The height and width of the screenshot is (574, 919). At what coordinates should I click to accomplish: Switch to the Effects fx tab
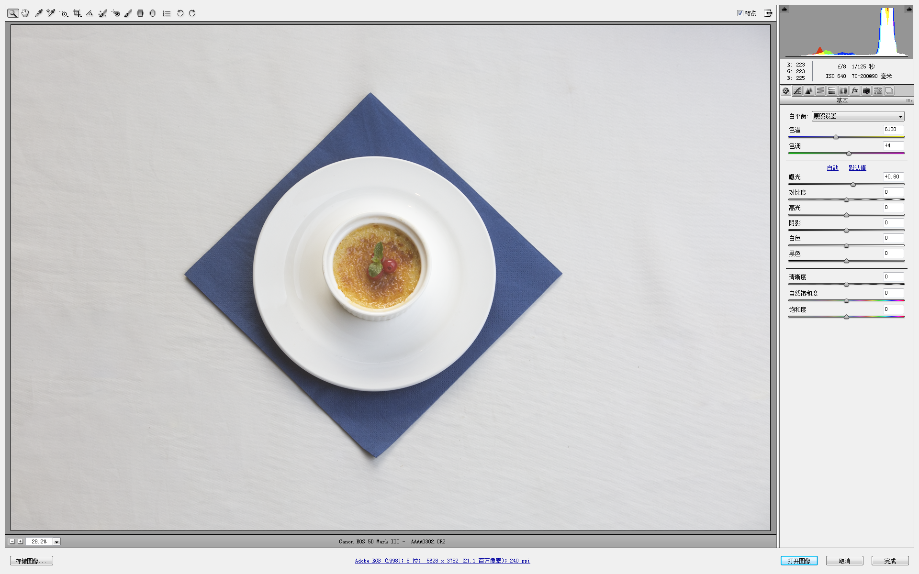coord(855,91)
